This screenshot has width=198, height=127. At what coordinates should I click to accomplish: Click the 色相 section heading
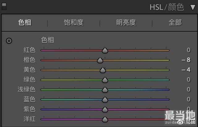[x=47, y=40]
